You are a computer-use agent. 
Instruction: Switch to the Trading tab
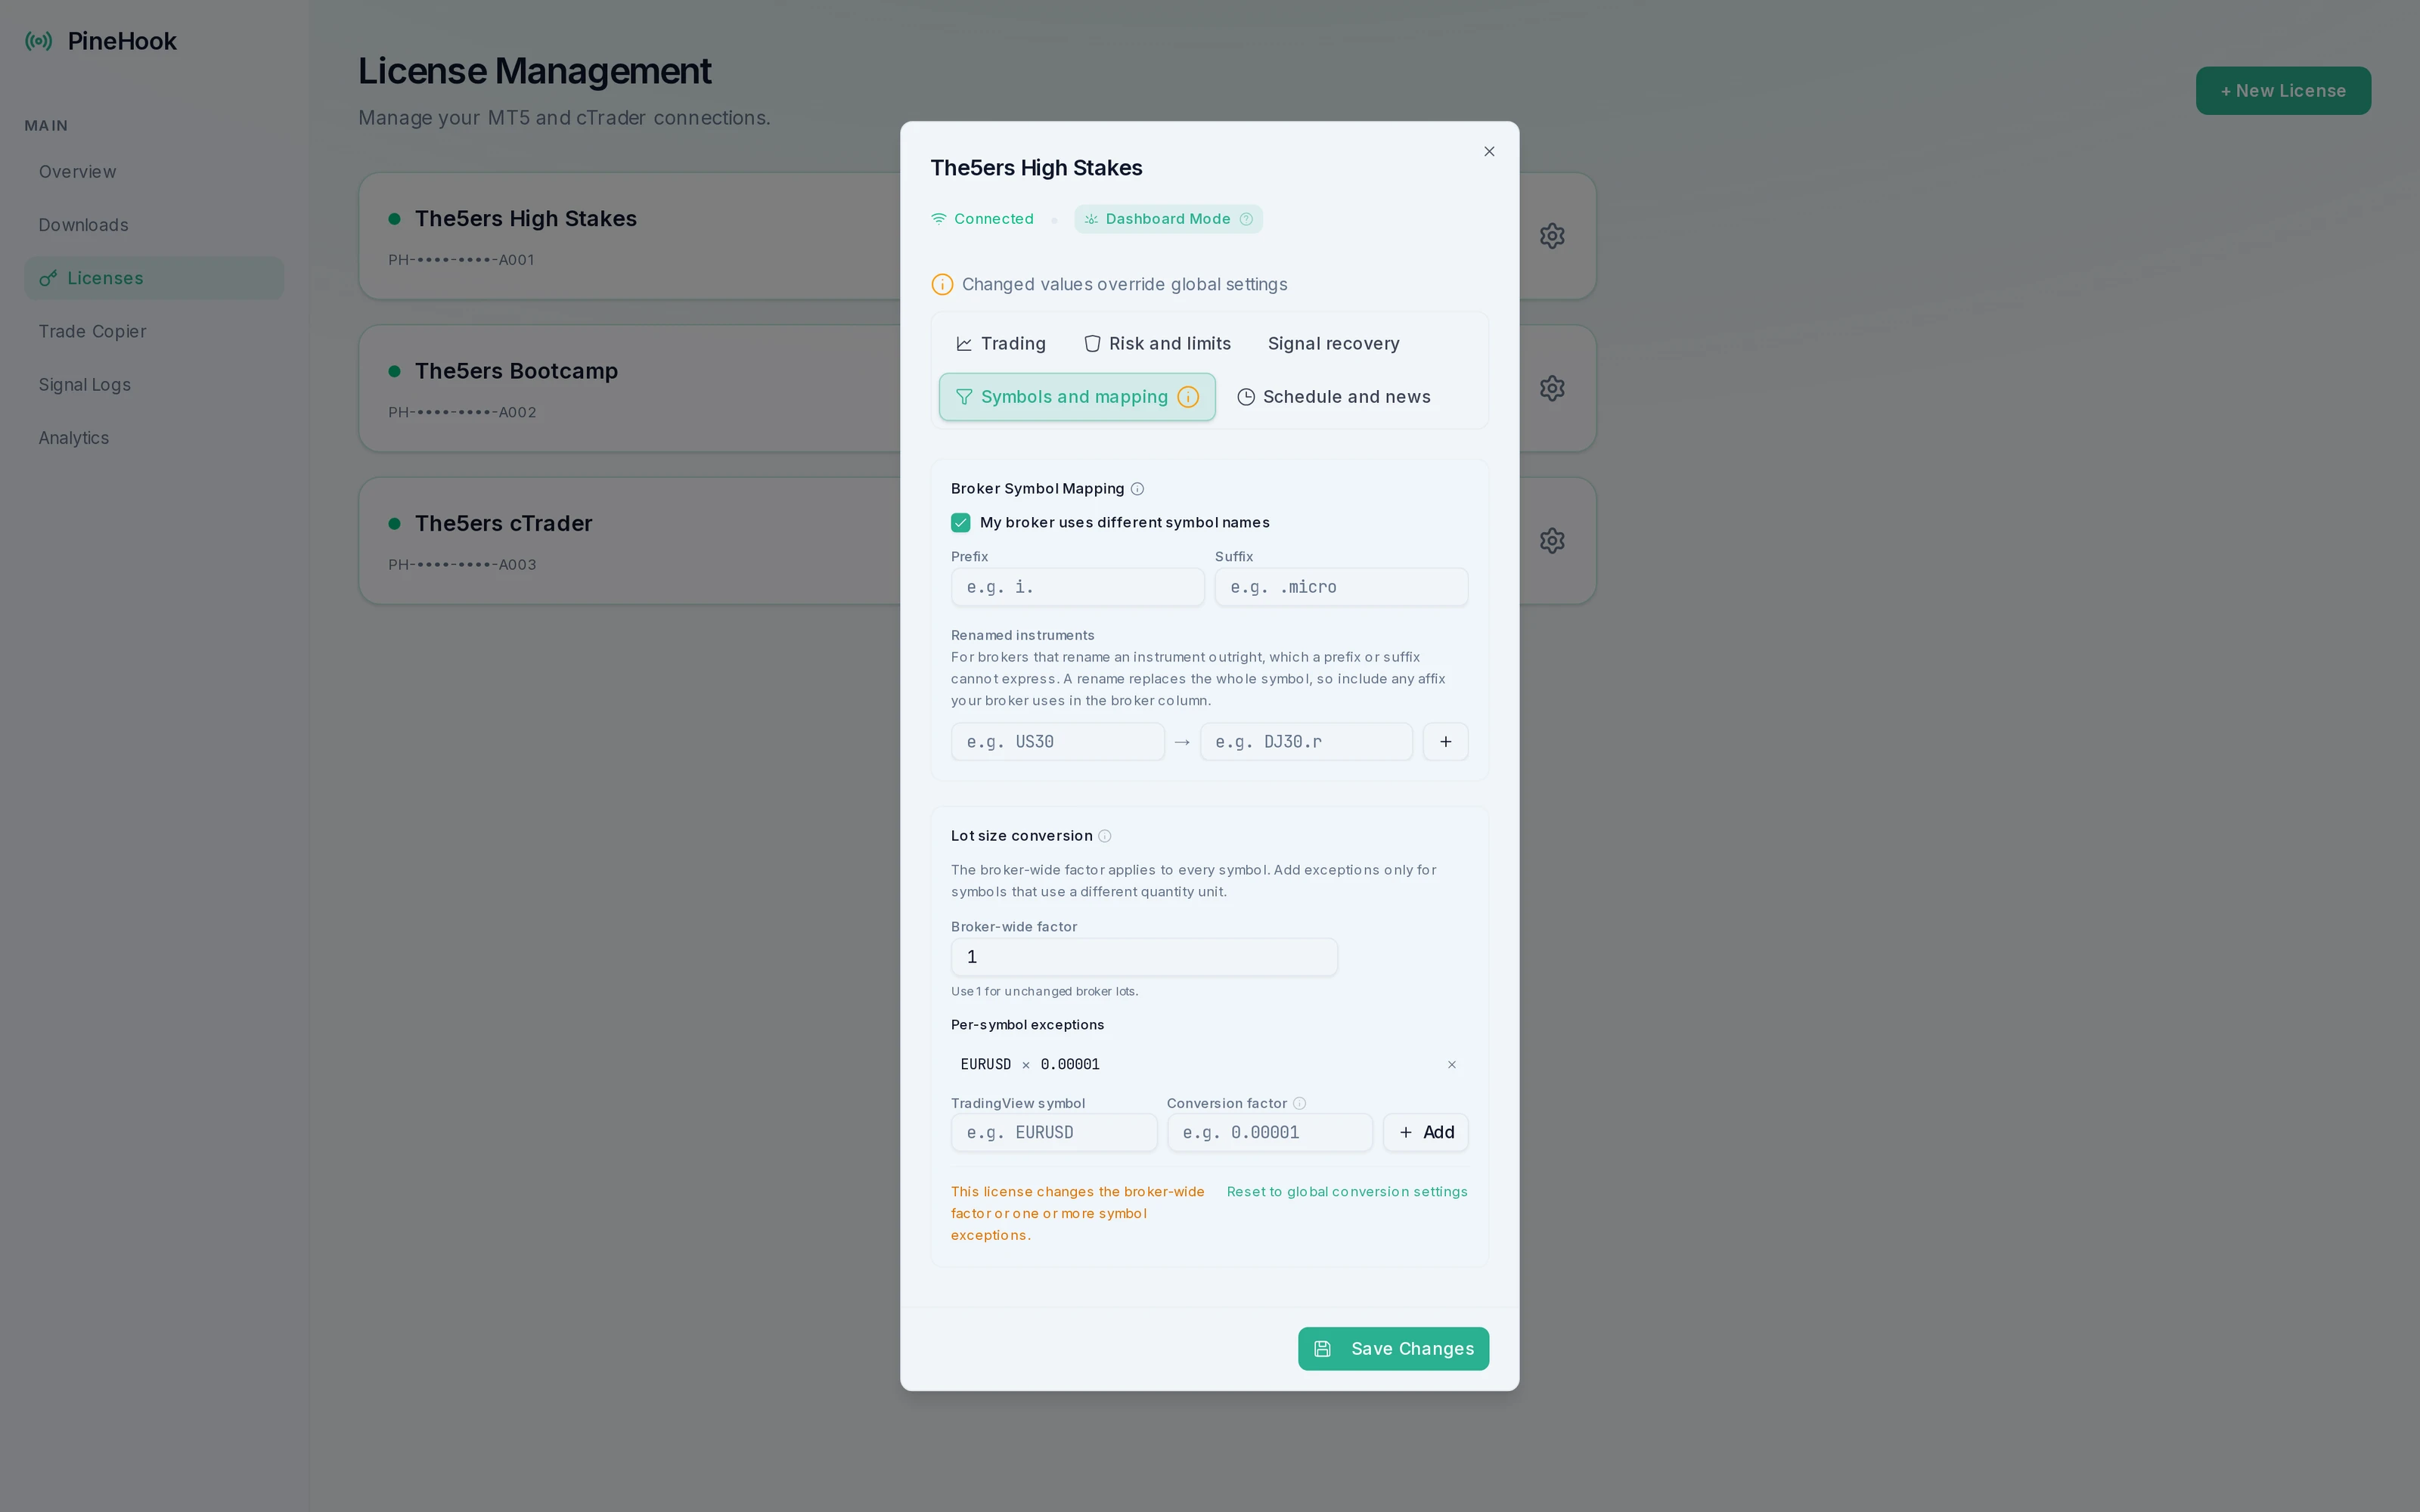click(x=1001, y=344)
